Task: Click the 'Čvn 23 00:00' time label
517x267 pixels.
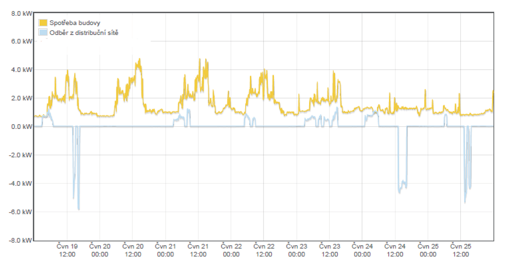Action: [297, 250]
